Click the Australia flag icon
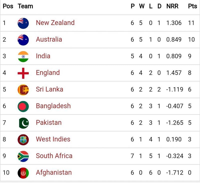This screenshot has height=183, width=200. pyautogui.click(x=23, y=40)
